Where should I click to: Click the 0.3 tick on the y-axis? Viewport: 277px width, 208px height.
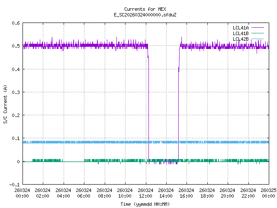[16, 92]
